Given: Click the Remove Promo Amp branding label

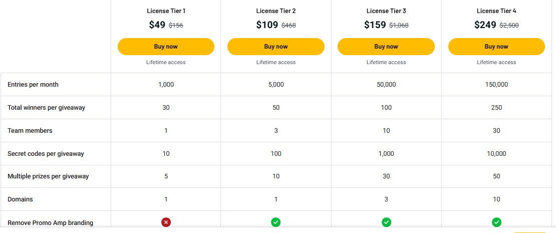Looking at the screenshot, I should click(x=50, y=222).
